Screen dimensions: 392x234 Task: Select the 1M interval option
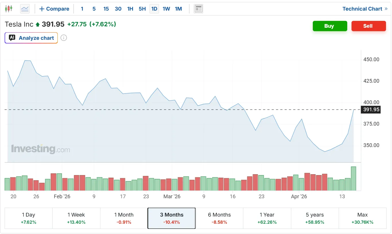(178, 9)
